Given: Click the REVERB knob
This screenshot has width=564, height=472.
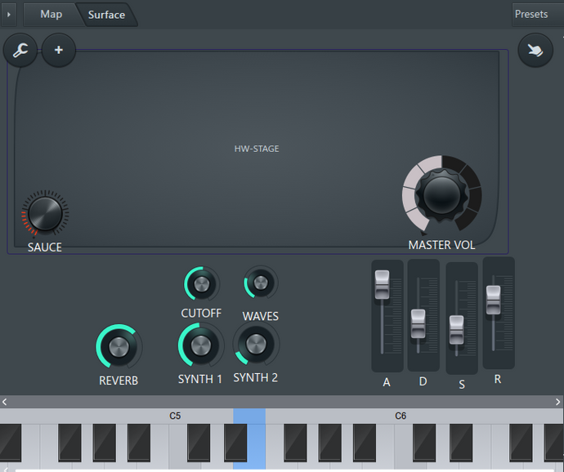Looking at the screenshot, I should pyautogui.click(x=119, y=347).
